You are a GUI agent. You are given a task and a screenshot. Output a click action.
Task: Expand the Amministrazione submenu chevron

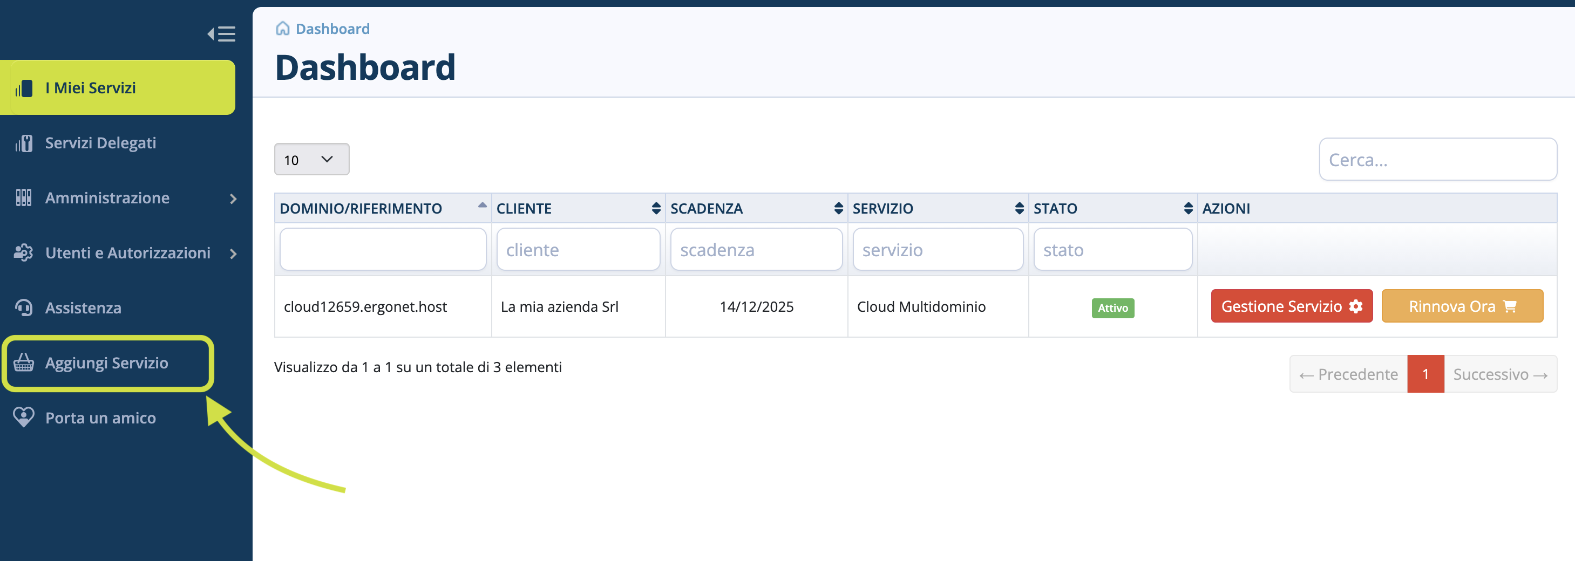(x=233, y=199)
